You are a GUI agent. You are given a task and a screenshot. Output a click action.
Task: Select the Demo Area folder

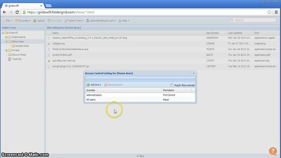pos(18,42)
